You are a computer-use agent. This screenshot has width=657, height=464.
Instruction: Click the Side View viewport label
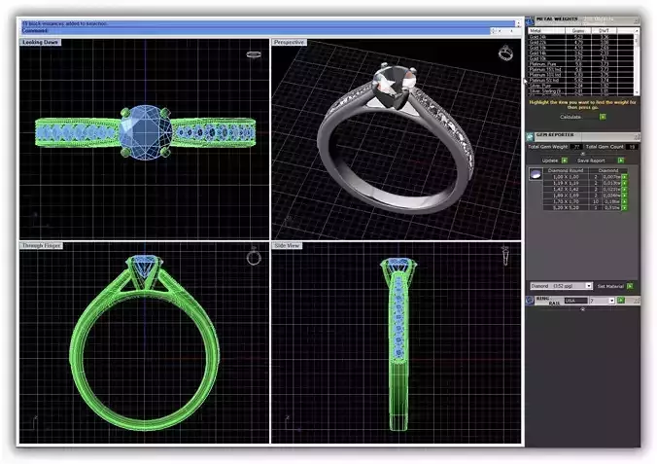pos(287,245)
